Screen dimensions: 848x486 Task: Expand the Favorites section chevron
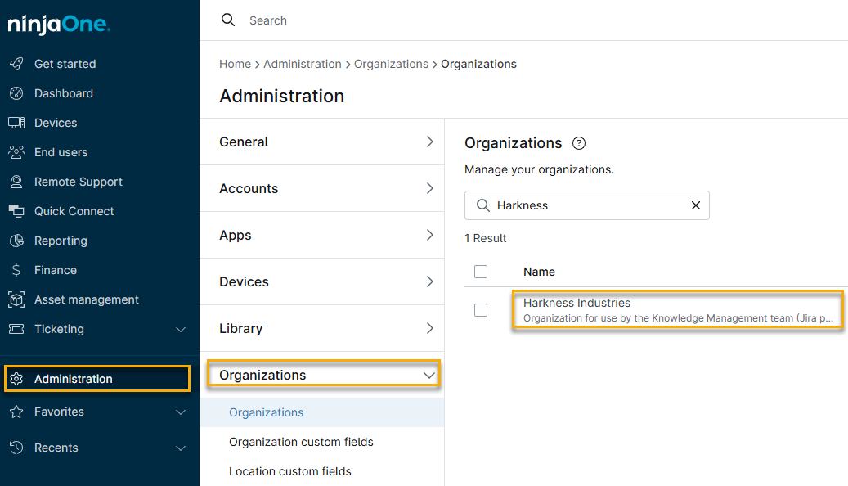pos(181,412)
